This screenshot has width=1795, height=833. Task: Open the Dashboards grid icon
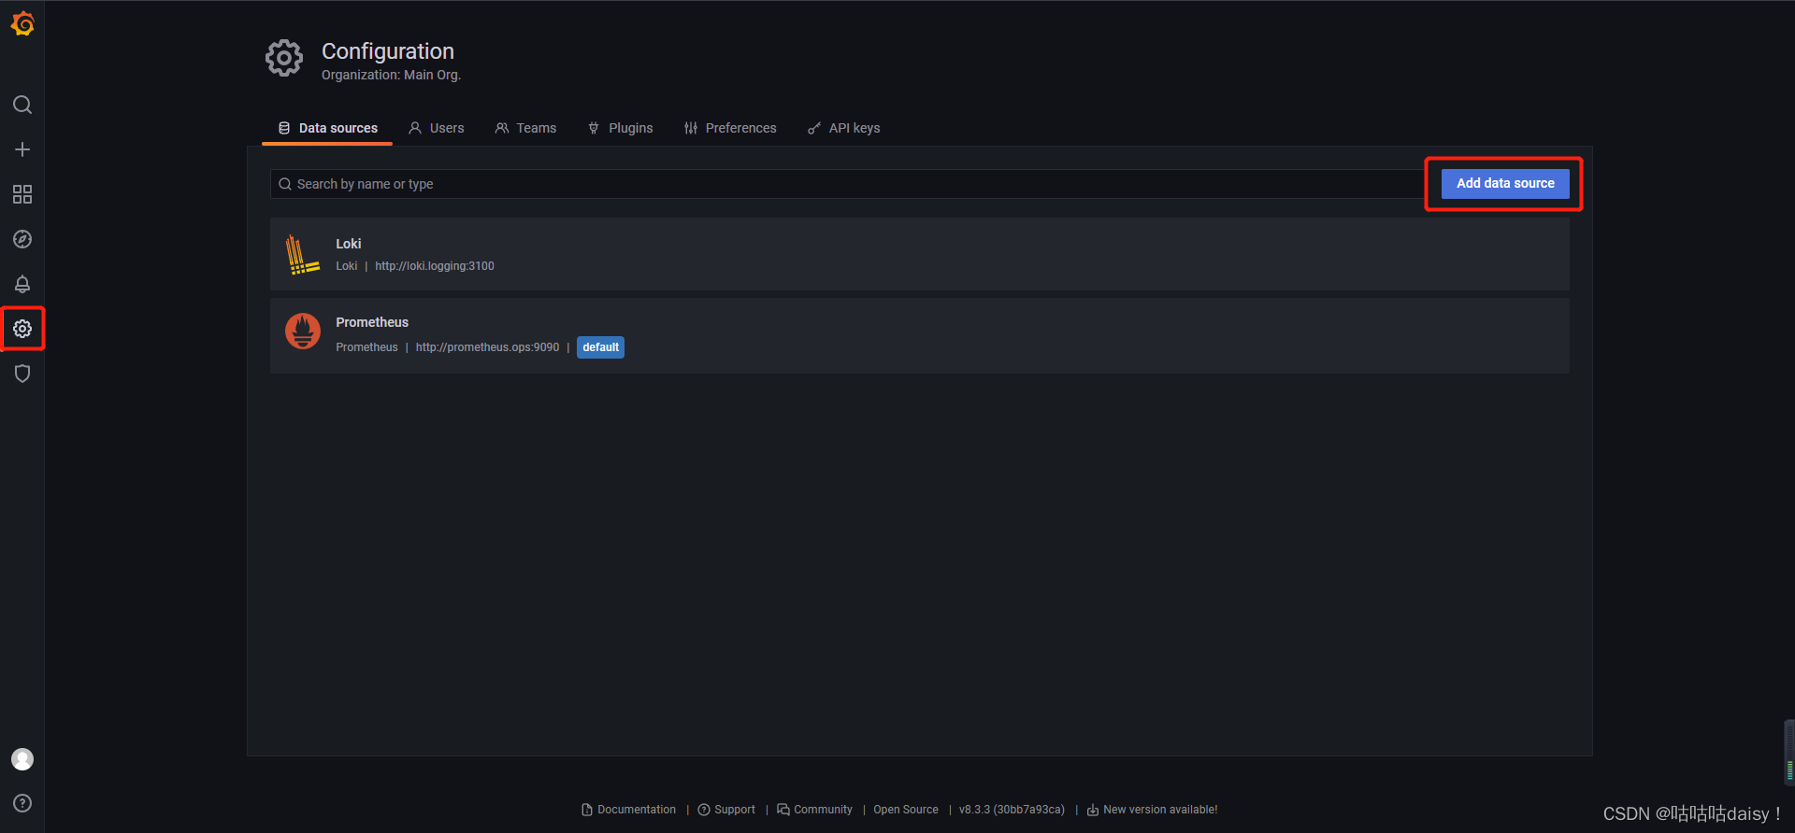pos(22,194)
